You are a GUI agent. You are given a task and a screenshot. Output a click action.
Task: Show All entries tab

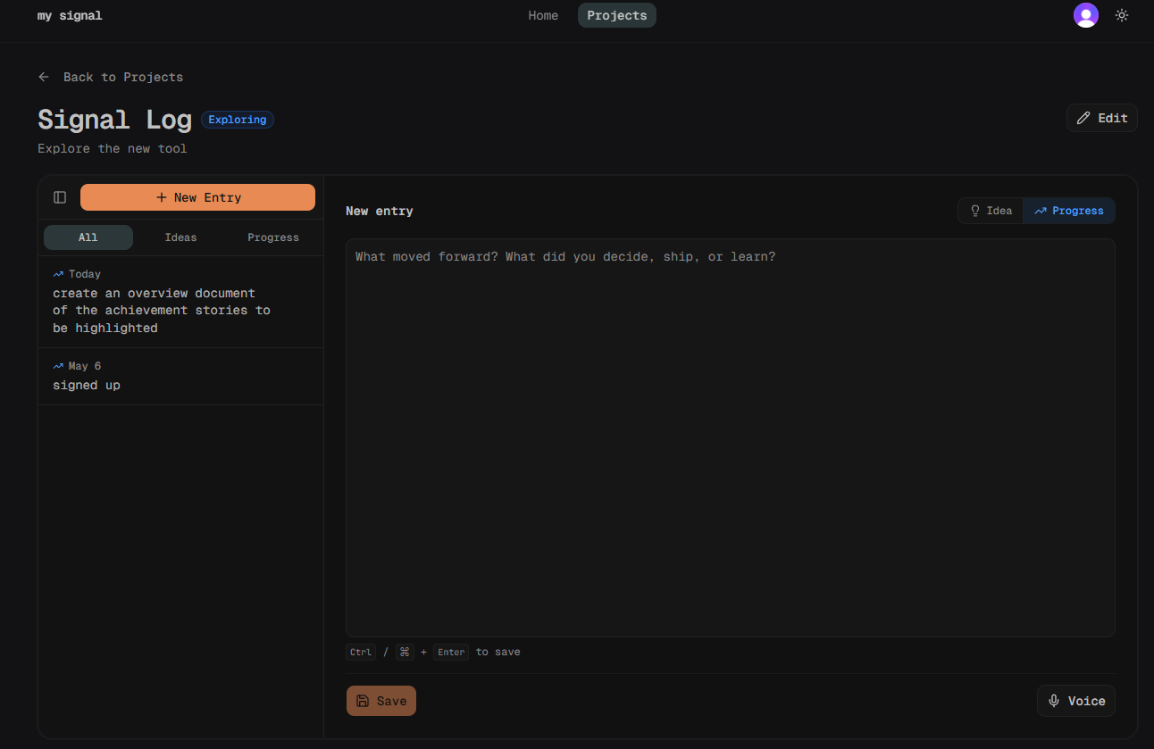[x=88, y=237]
